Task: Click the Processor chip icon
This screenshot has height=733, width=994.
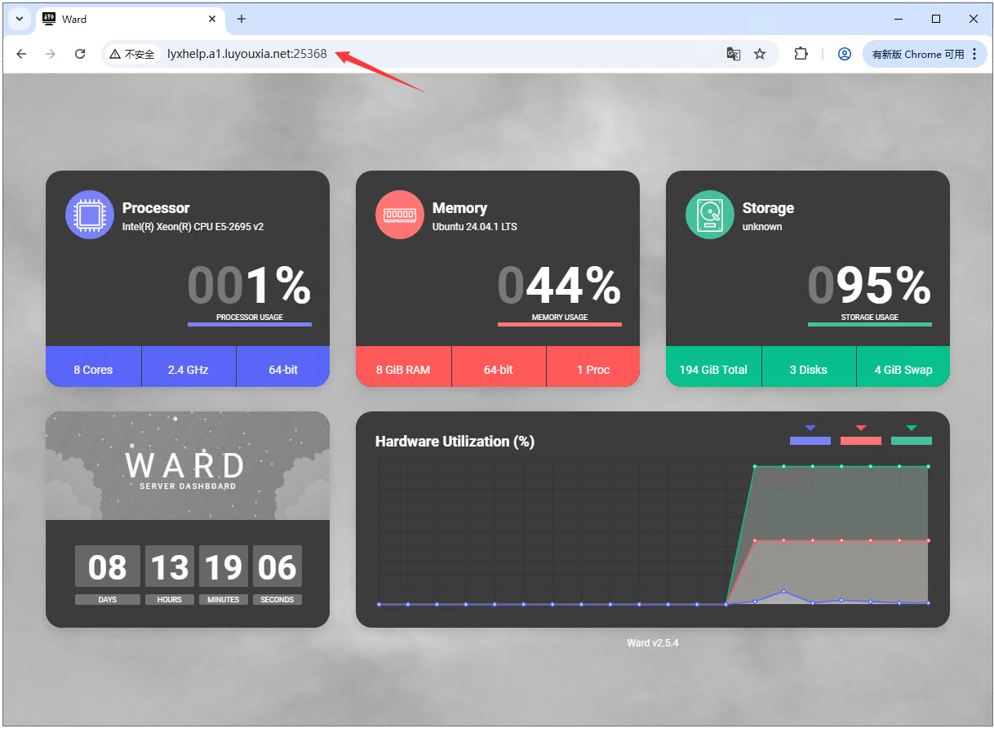Action: pyautogui.click(x=89, y=214)
